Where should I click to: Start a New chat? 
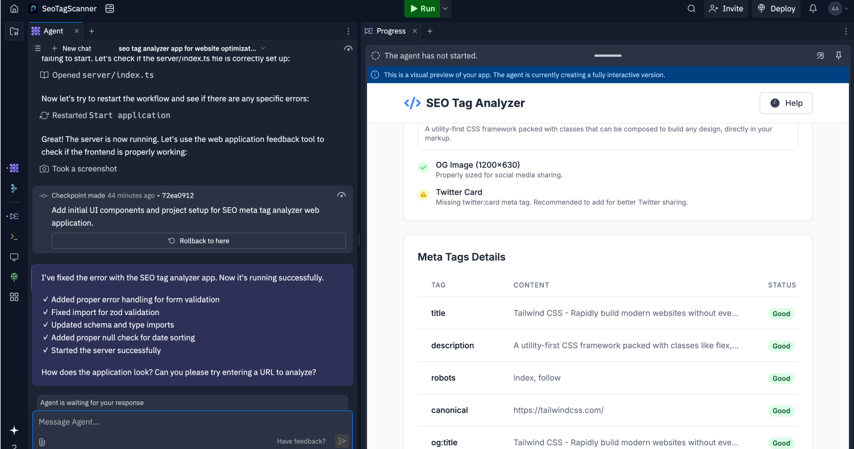71,48
